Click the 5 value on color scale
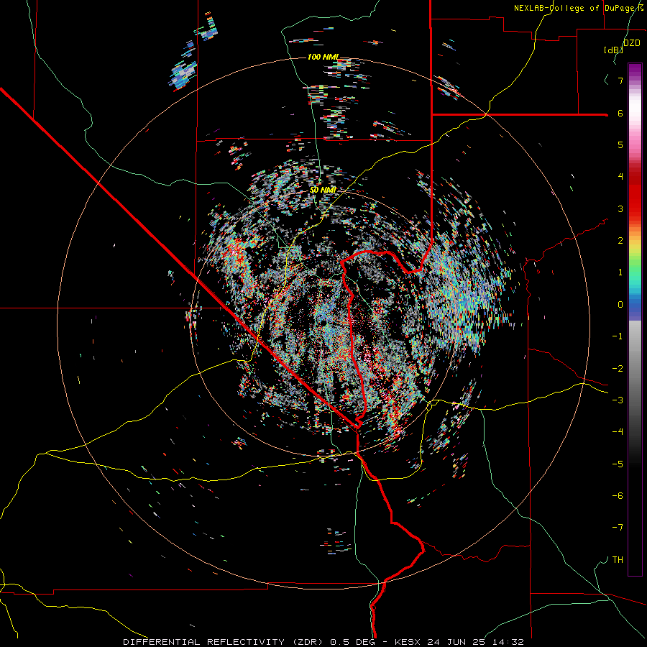Screen dimensions: 647x647 point(620,144)
